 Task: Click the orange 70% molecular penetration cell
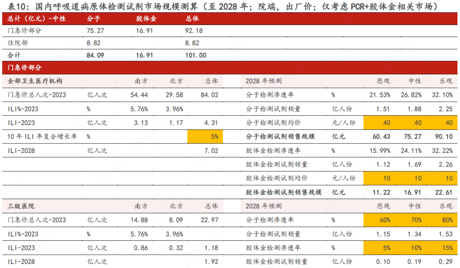click(411, 220)
